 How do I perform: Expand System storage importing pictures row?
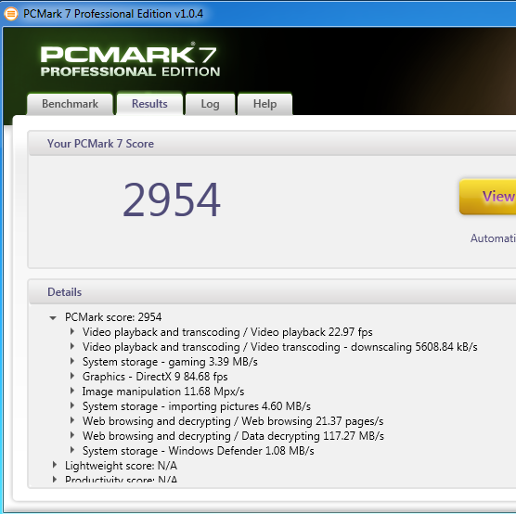(x=72, y=405)
